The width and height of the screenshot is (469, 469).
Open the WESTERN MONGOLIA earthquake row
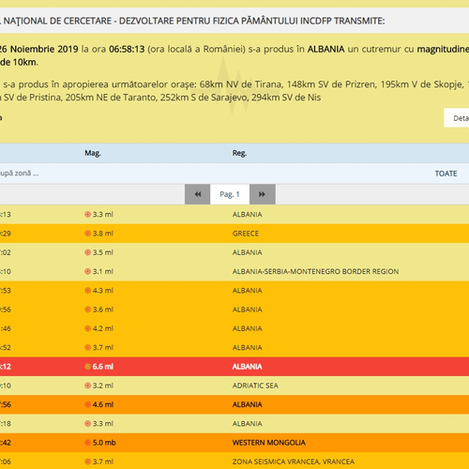[x=234, y=443]
